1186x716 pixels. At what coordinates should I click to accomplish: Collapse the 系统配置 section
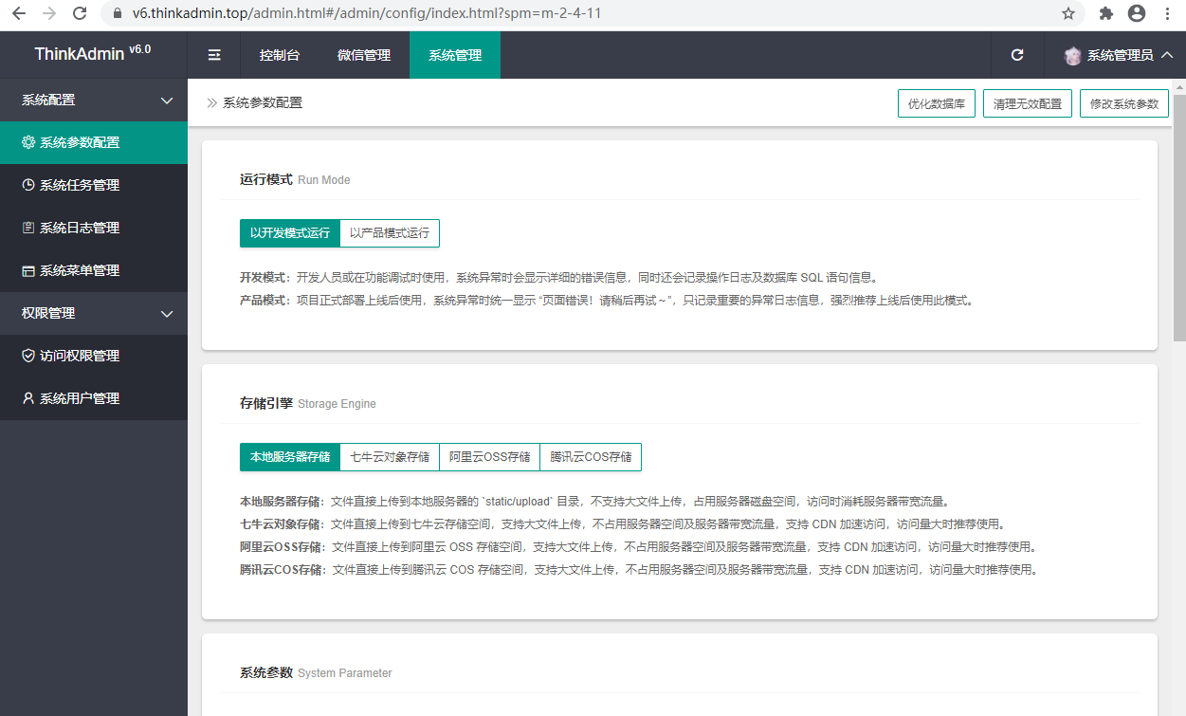(x=93, y=99)
